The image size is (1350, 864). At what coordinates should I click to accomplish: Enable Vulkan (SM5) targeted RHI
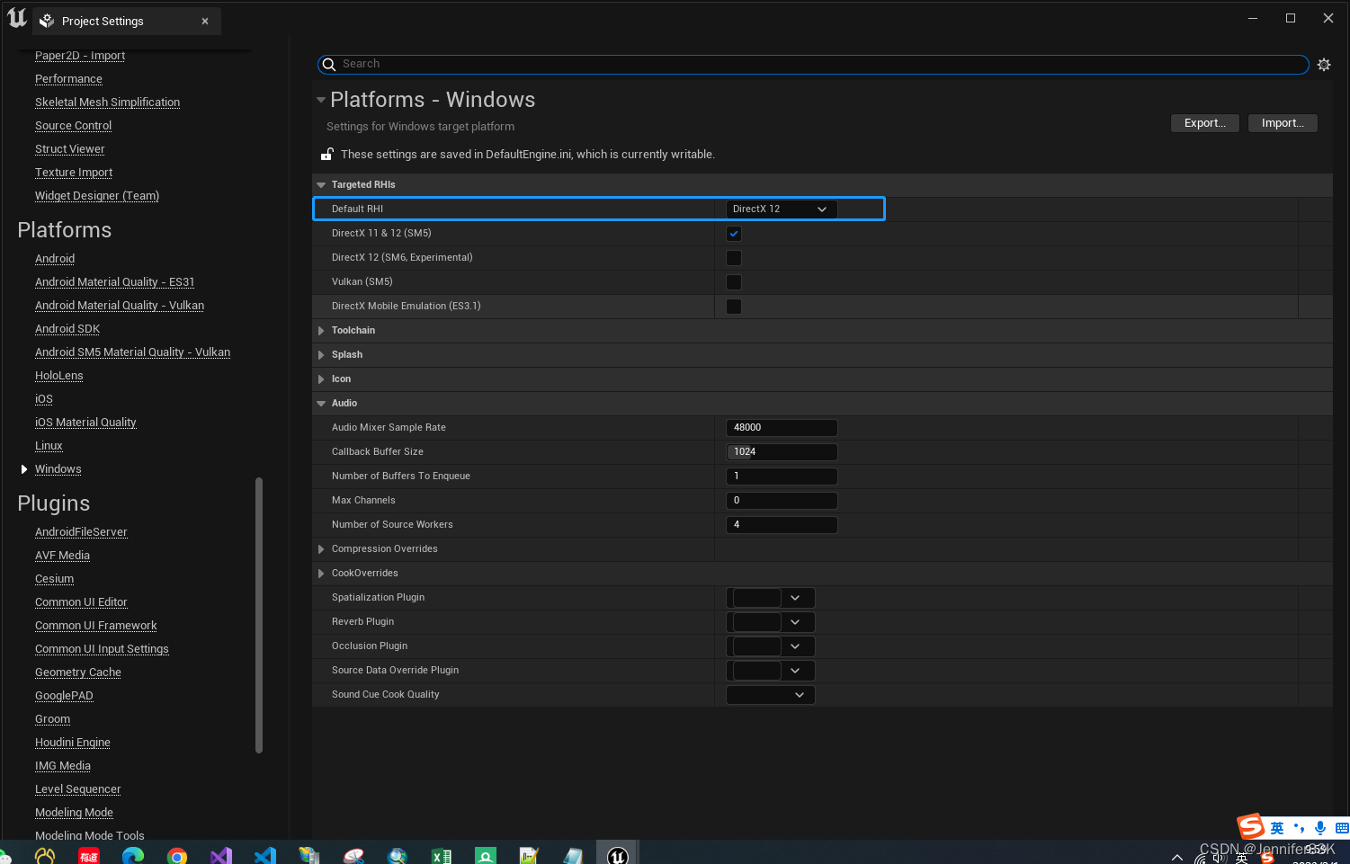(733, 281)
